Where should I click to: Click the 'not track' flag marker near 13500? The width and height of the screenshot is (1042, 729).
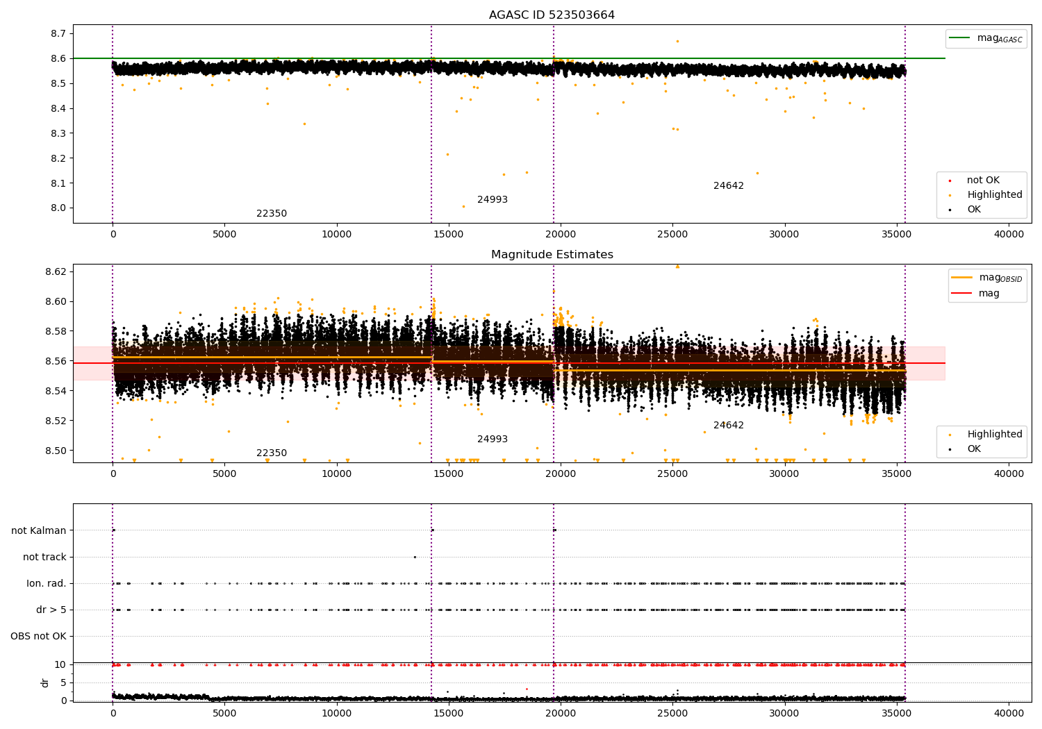pos(415,557)
